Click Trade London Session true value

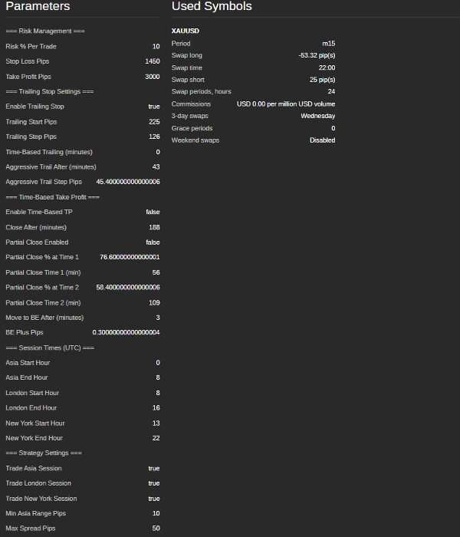tap(154, 483)
